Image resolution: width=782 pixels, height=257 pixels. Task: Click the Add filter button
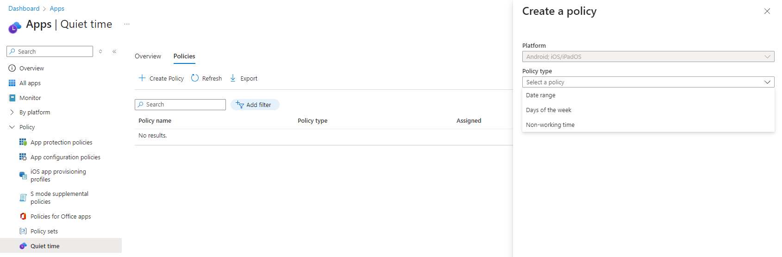pos(255,105)
